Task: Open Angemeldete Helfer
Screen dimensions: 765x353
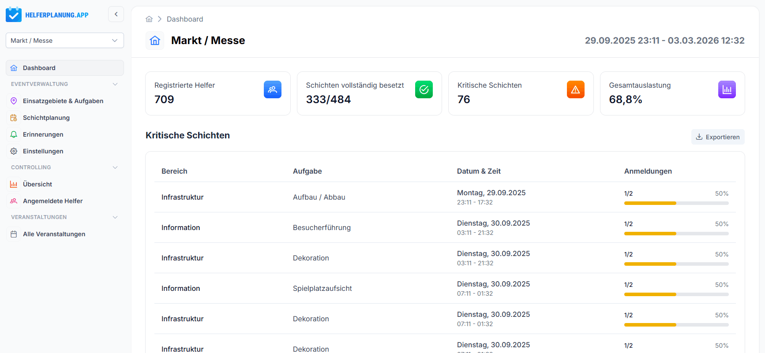Action: tap(65, 201)
